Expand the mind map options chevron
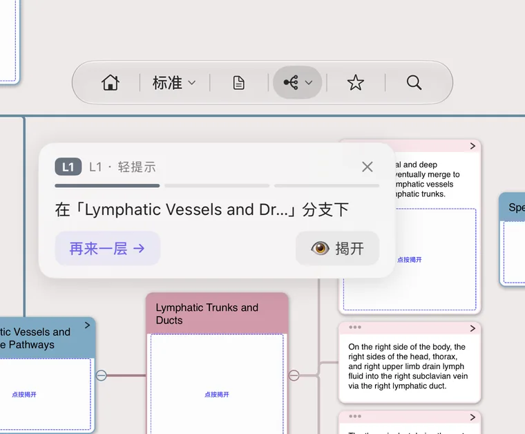 [309, 82]
